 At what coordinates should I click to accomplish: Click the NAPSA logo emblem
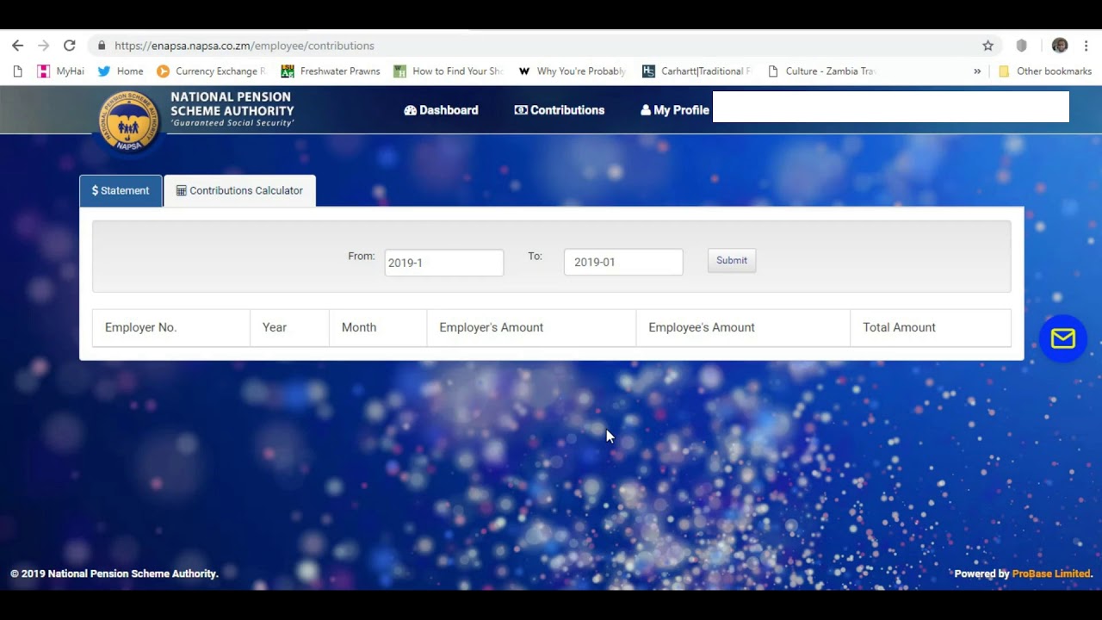click(128, 122)
